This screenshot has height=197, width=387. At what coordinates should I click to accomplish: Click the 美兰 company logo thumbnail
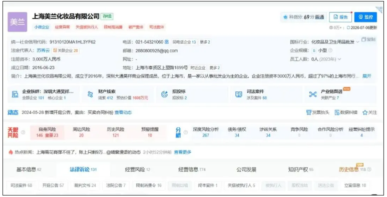tap(18, 22)
